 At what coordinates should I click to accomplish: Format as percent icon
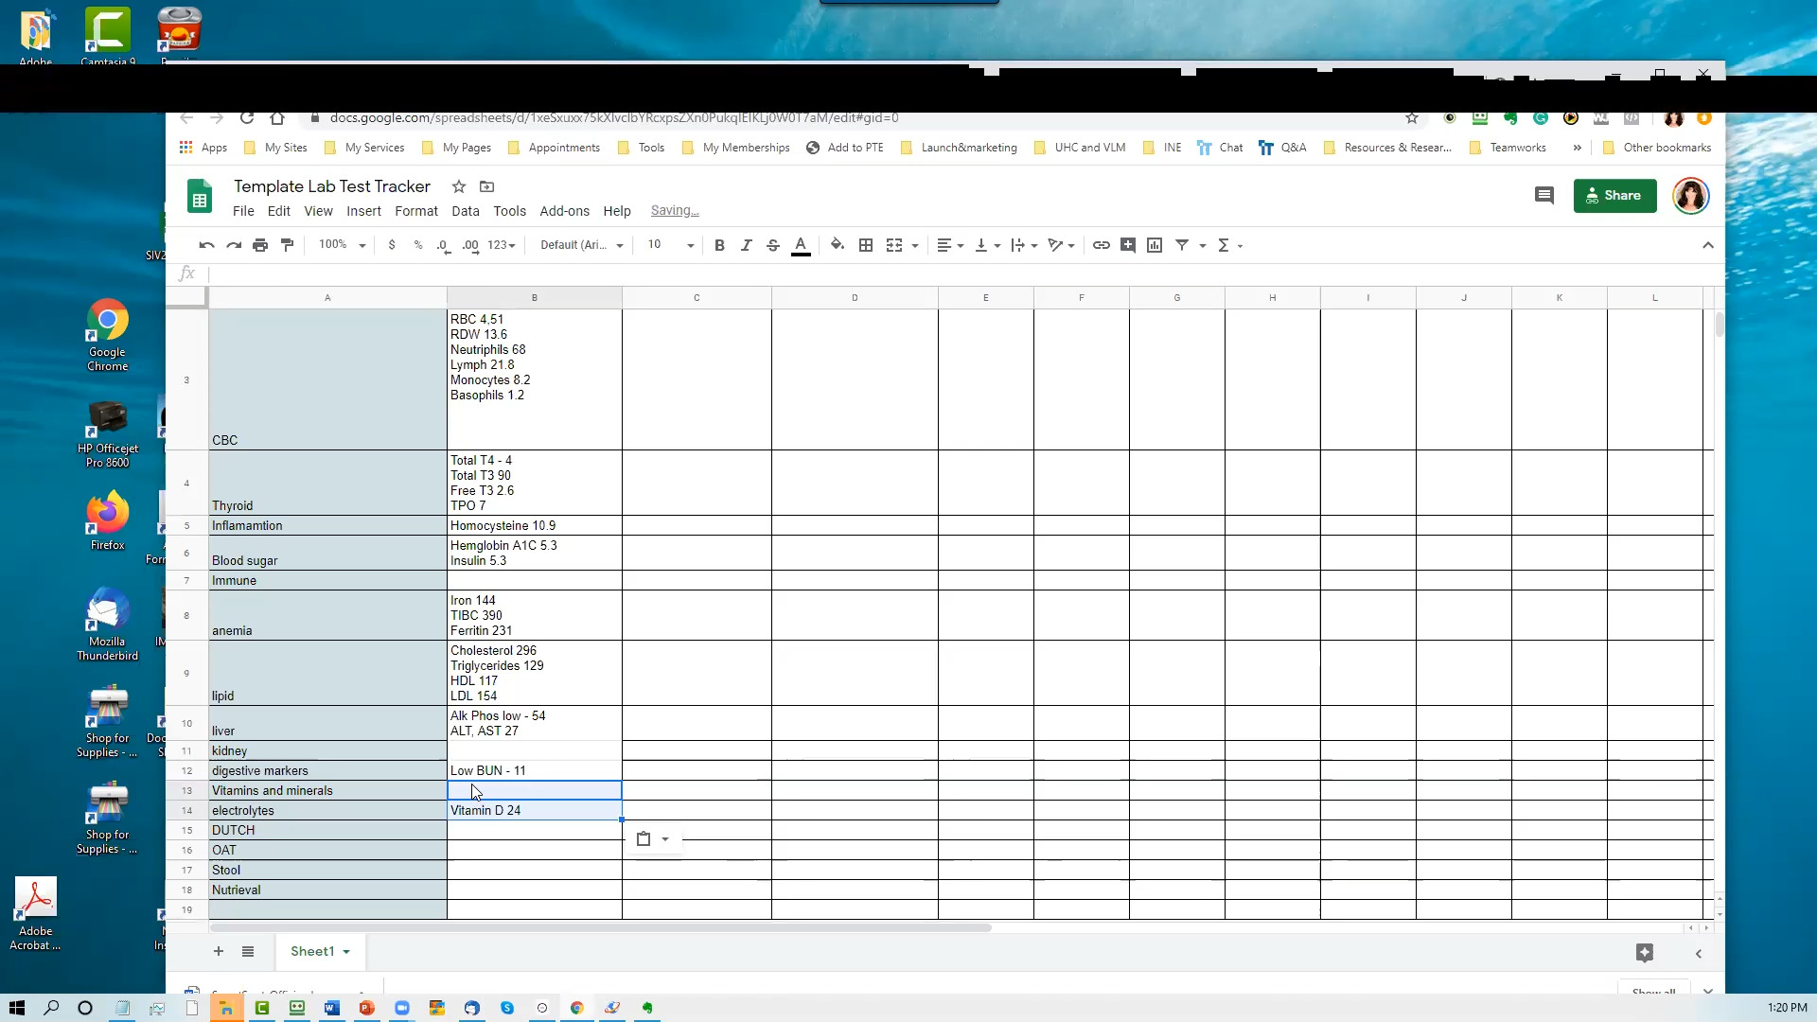pos(418,245)
